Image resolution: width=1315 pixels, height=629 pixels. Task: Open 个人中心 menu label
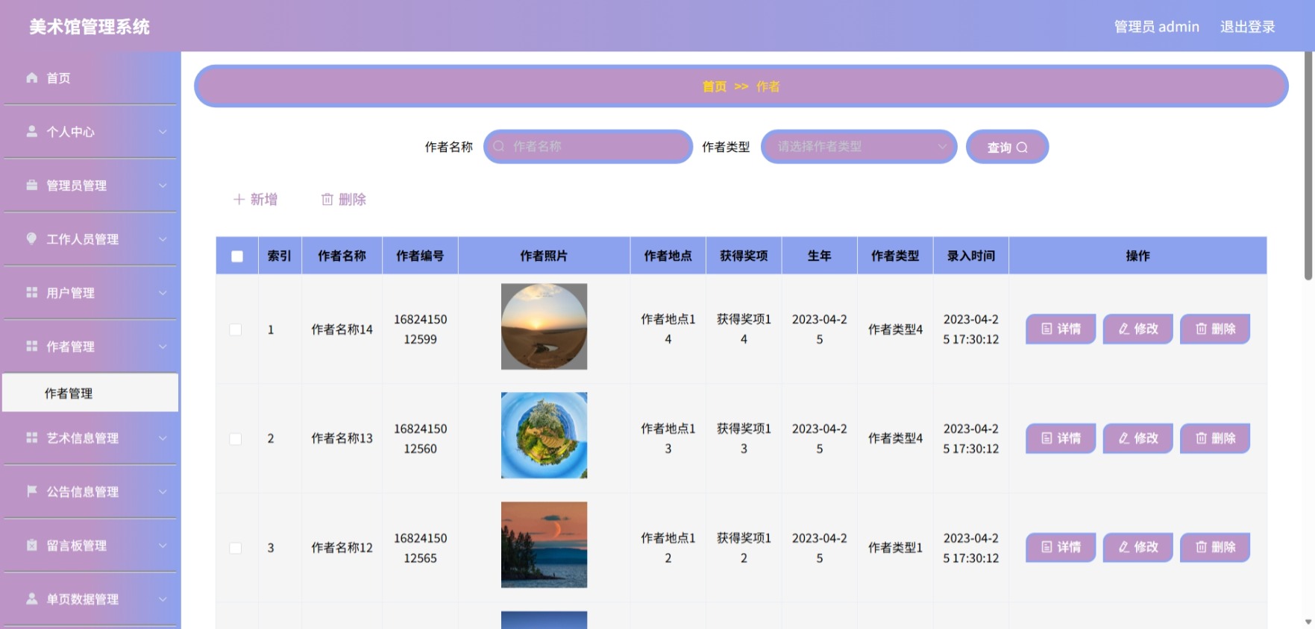[x=71, y=132]
